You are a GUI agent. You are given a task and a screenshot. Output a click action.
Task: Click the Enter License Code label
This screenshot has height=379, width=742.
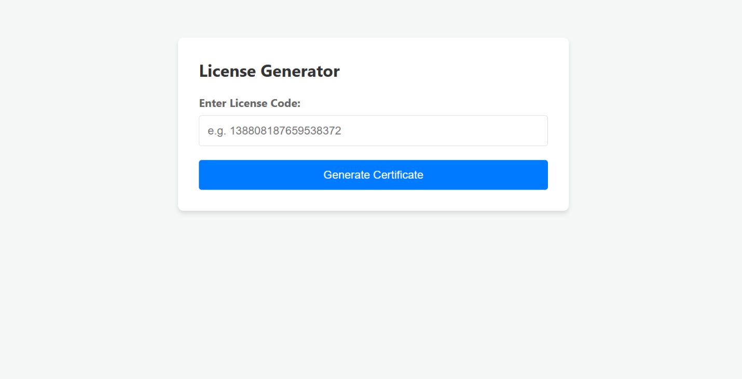(x=250, y=103)
